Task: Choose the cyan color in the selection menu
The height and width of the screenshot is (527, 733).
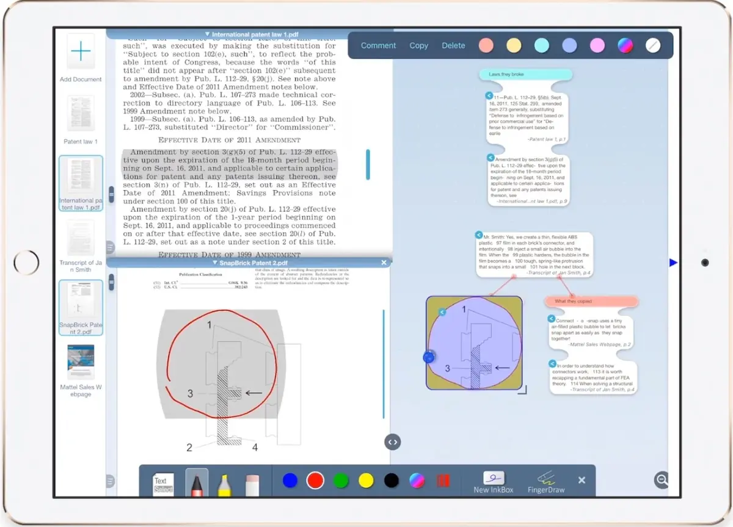Action: coord(542,45)
